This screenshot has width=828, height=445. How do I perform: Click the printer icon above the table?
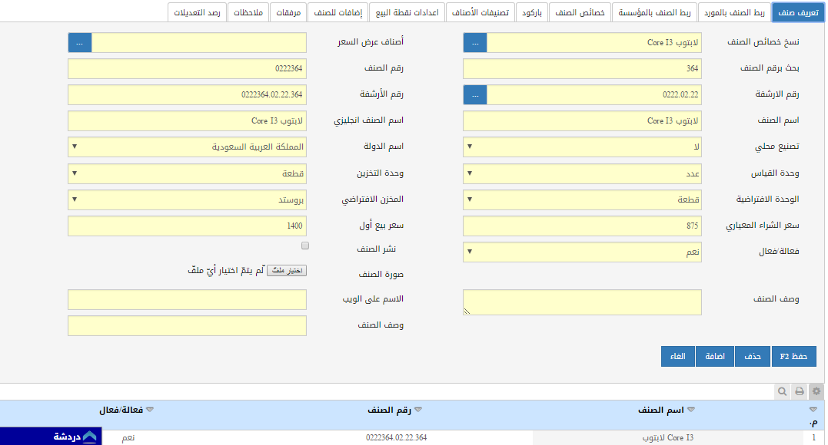800,391
